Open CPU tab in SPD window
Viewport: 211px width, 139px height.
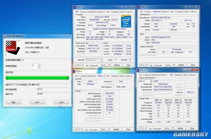[140, 75]
